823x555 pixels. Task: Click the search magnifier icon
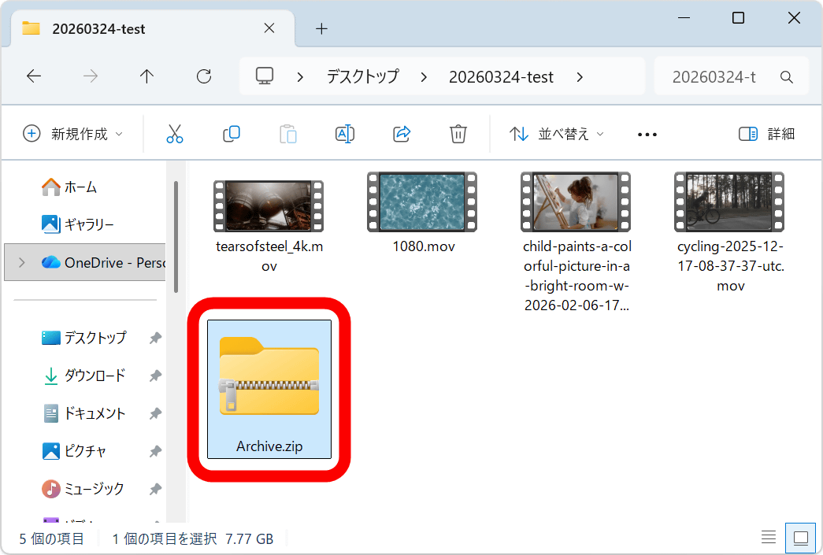786,77
